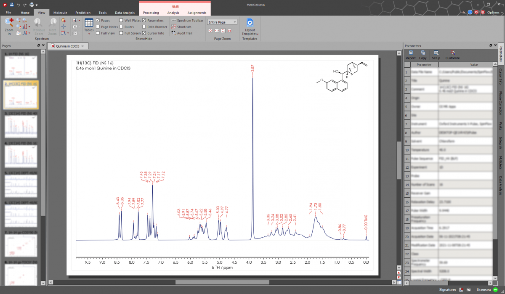The width and height of the screenshot is (505, 294).
Task: Collapse the ribbon with the chevron arrow
Action: pos(463,13)
